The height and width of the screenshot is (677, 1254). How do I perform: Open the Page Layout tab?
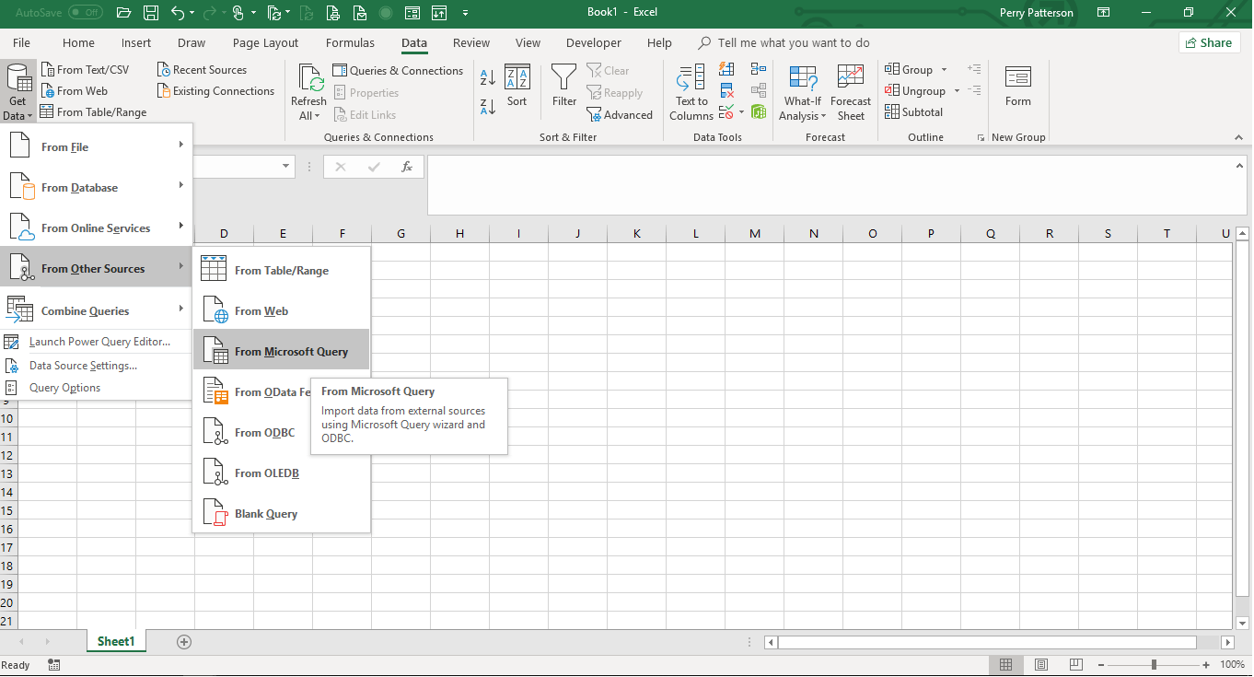click(x=265, y=42)
